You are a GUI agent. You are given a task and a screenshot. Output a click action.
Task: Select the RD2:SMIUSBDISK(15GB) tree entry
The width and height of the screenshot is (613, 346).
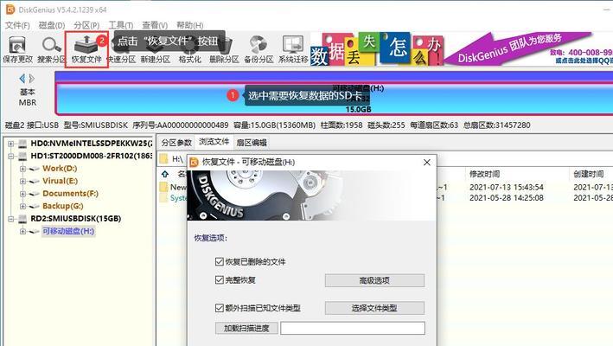click(76, 219)
